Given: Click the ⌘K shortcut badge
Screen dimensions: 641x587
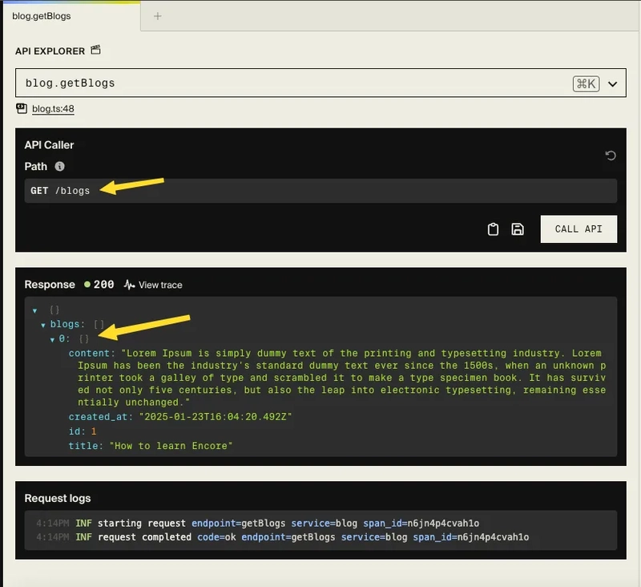Looking at the screenshot, I should [586, 84].
